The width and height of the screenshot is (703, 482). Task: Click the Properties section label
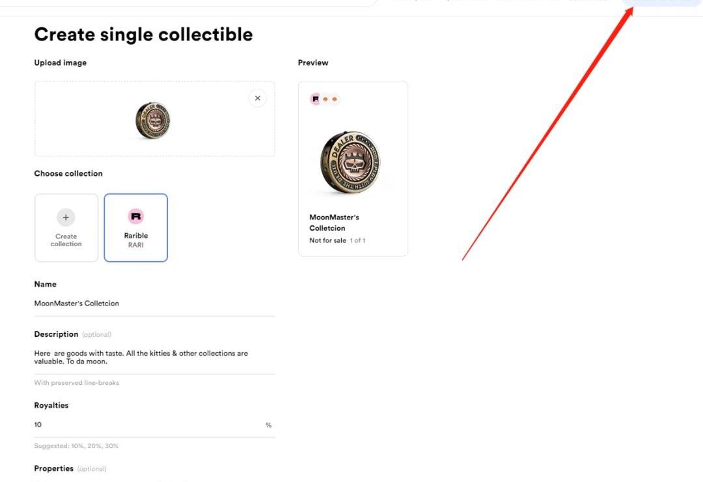(54, 469)
